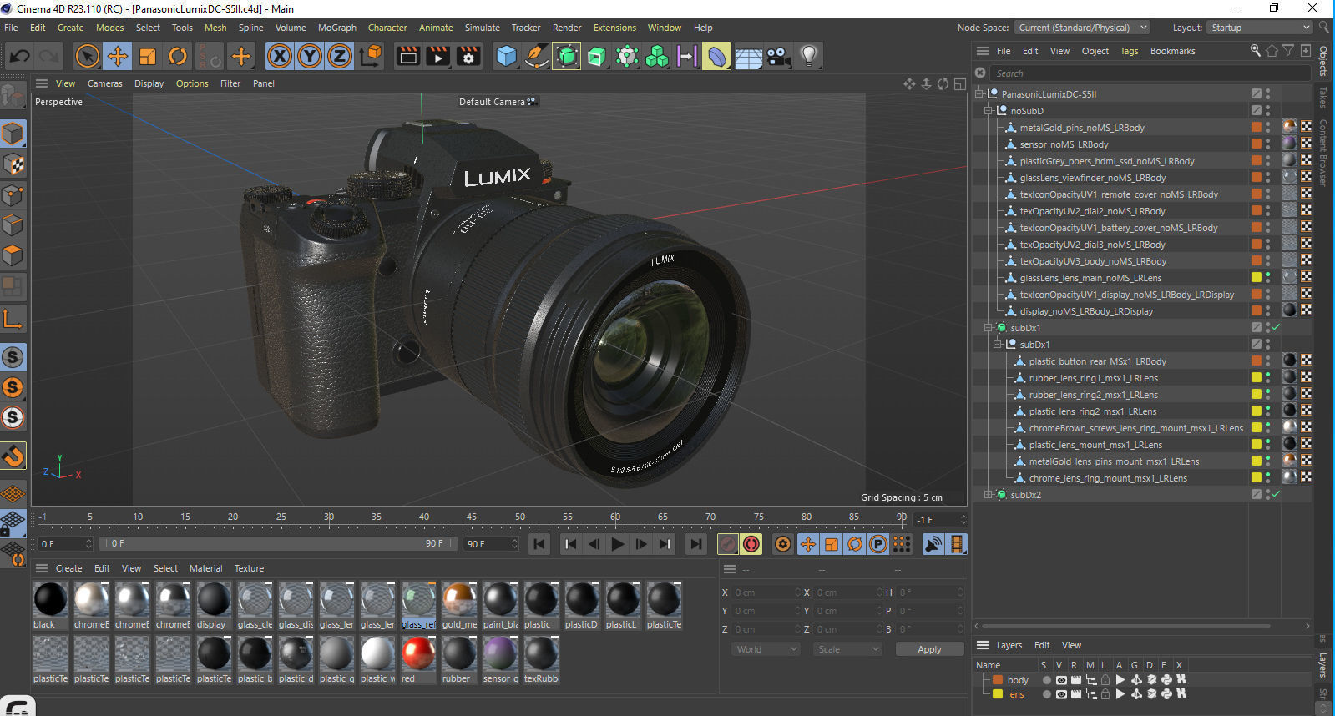Expand the subDx2 object
Screen dimensions: 1335x716
point(989,495)
